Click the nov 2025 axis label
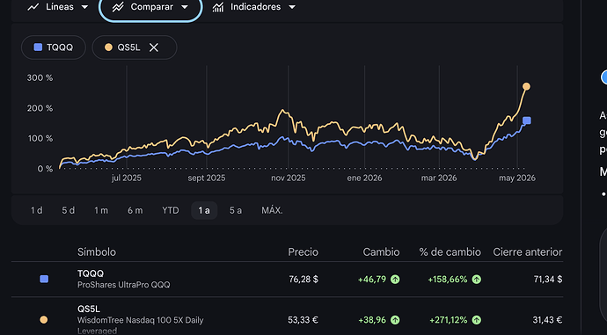This screenshot has width=607, height=335. (x=289, y=178)
